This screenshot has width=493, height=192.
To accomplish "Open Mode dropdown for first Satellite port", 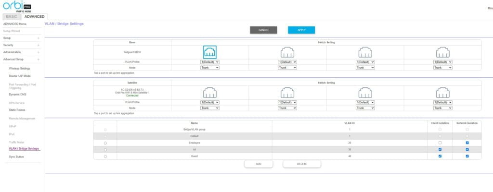I will click(x=210, y=108).
